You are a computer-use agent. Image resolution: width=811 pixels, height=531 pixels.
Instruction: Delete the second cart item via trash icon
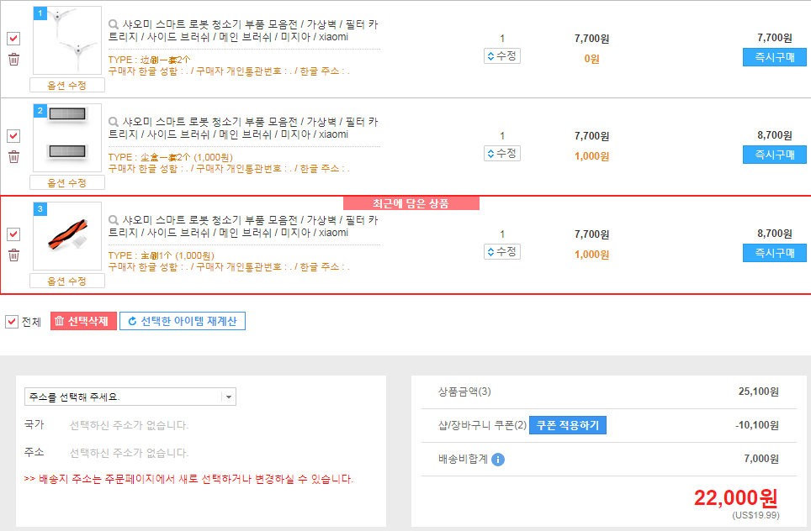(x=13, y=156)
